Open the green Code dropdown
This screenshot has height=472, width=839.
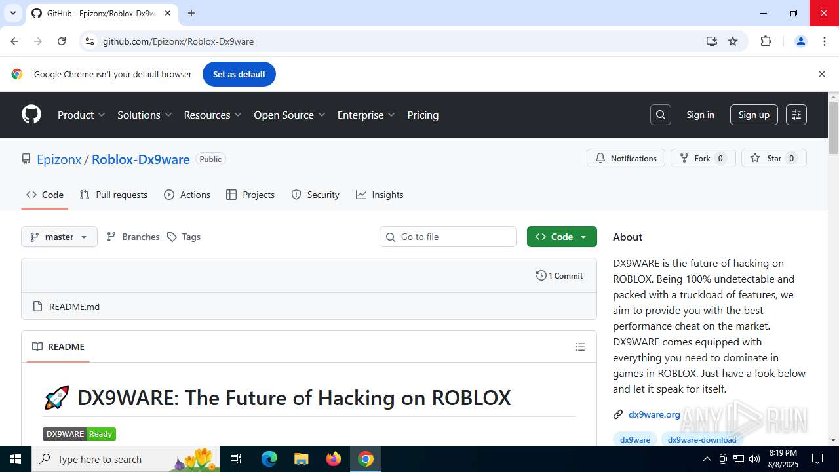(562, 237)
